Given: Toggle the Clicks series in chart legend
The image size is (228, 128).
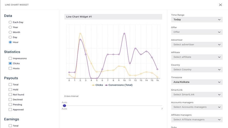Looking at the screenshot, I should tap(97, 85).
